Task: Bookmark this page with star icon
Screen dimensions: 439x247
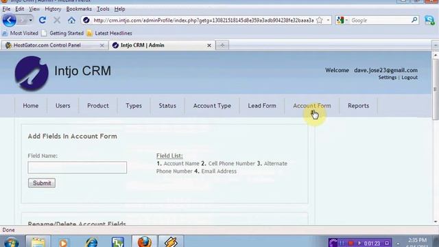Action: (x=320, y=20)
